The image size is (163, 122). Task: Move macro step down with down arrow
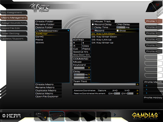point(83,43)
